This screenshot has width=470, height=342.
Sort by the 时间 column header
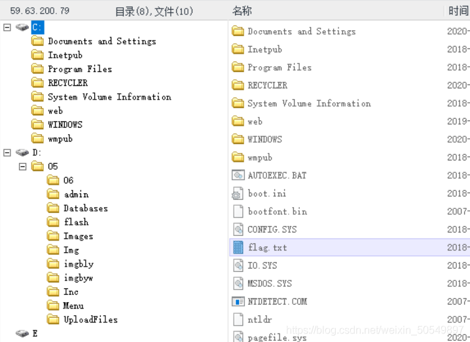click(458, 10)
